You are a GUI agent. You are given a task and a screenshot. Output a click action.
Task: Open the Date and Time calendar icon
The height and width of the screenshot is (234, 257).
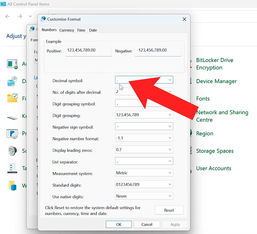12,81
